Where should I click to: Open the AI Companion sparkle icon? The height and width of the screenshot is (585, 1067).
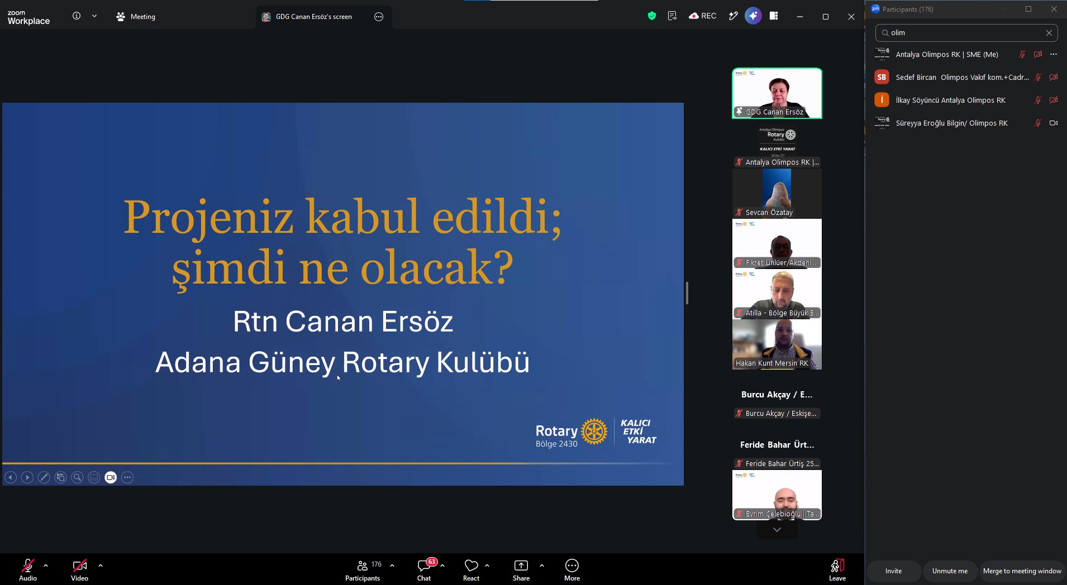(x=753, y=16)
